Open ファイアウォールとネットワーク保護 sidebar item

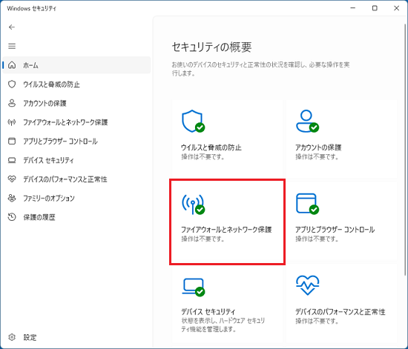point(76,122)
